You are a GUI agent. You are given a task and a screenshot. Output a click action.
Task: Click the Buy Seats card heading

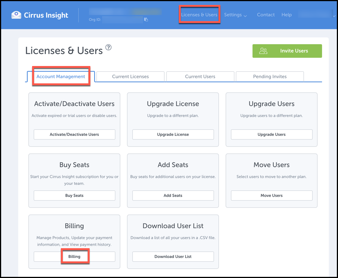tap(74, 165)
